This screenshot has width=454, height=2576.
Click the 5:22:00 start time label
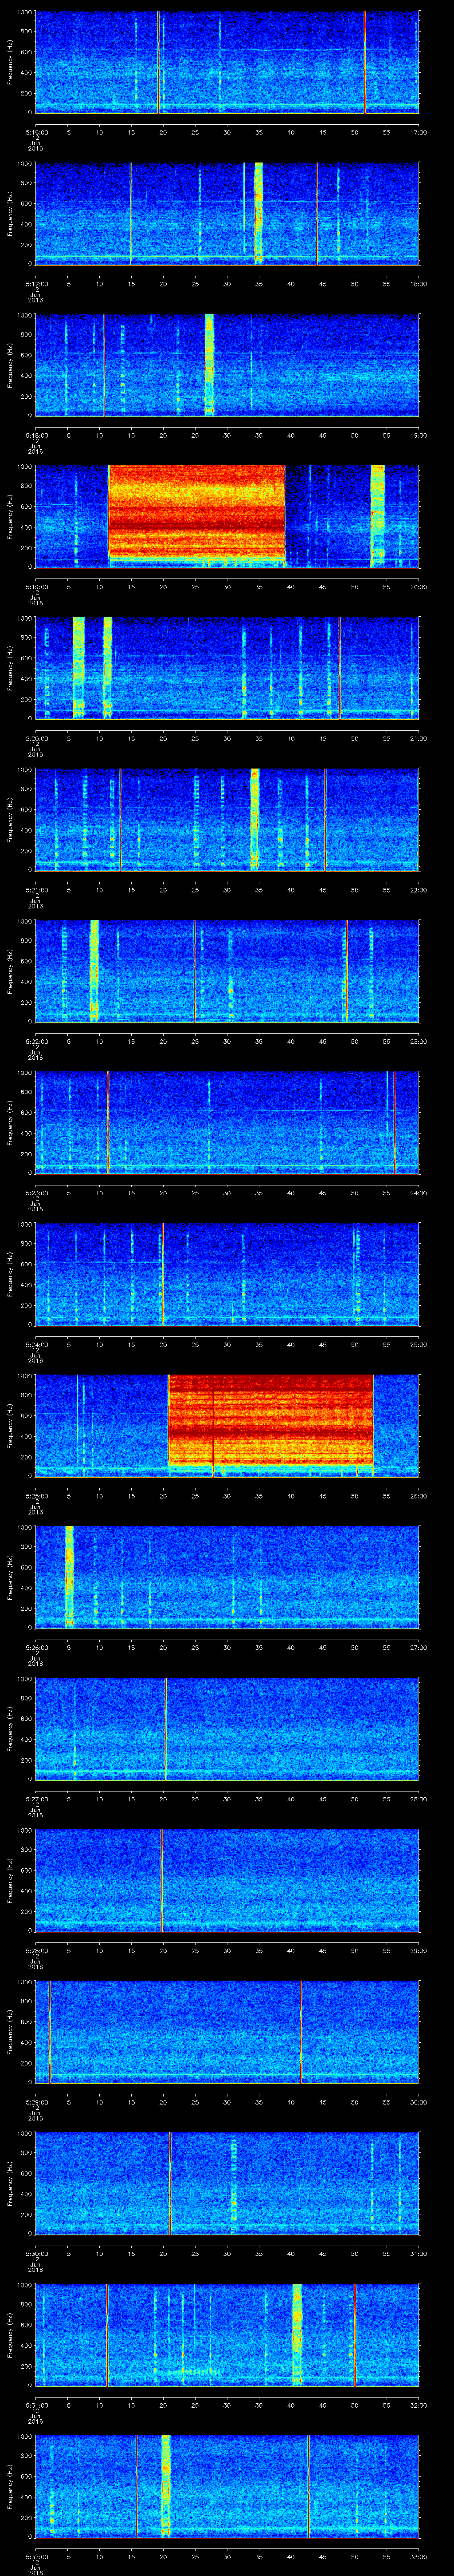(36, 1041)
